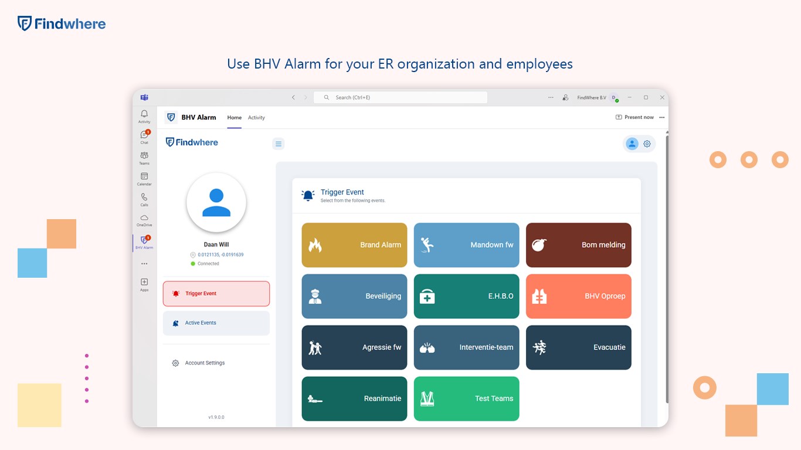
Task: Click the Microsoft Teams logo icon
Action: [144, 97]
